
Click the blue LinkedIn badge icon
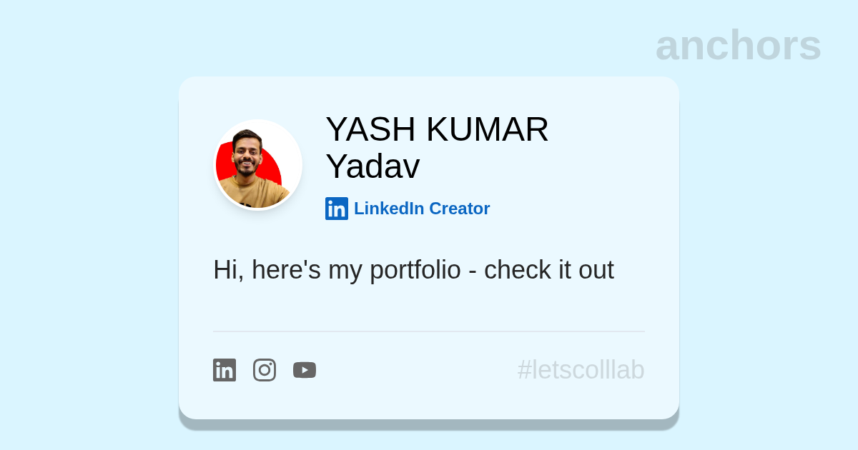(337, 209)
